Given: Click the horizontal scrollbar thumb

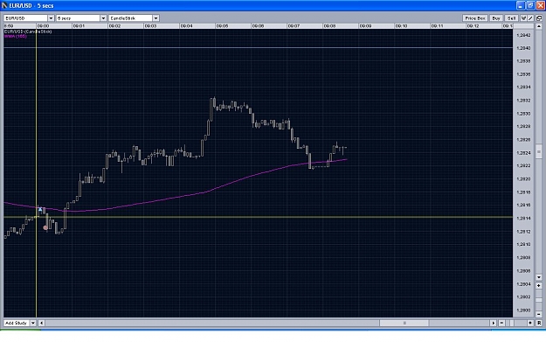Looking at the screenshot, I should pos(404,323).
